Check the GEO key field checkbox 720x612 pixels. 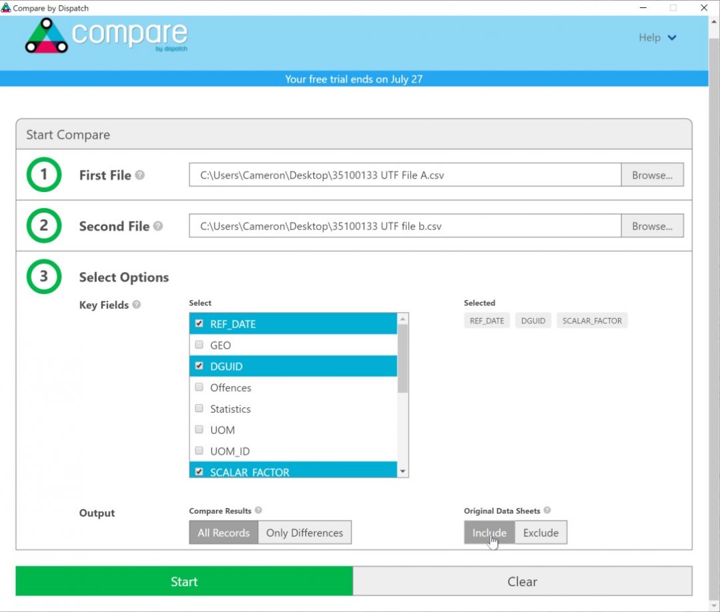(x=199, y=345)
